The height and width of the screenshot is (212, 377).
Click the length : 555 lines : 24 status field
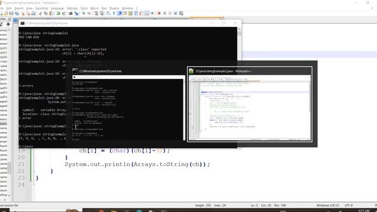click(211, 206)
